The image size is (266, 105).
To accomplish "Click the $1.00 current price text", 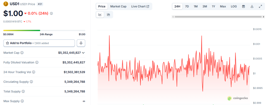I will click(13, 13).
